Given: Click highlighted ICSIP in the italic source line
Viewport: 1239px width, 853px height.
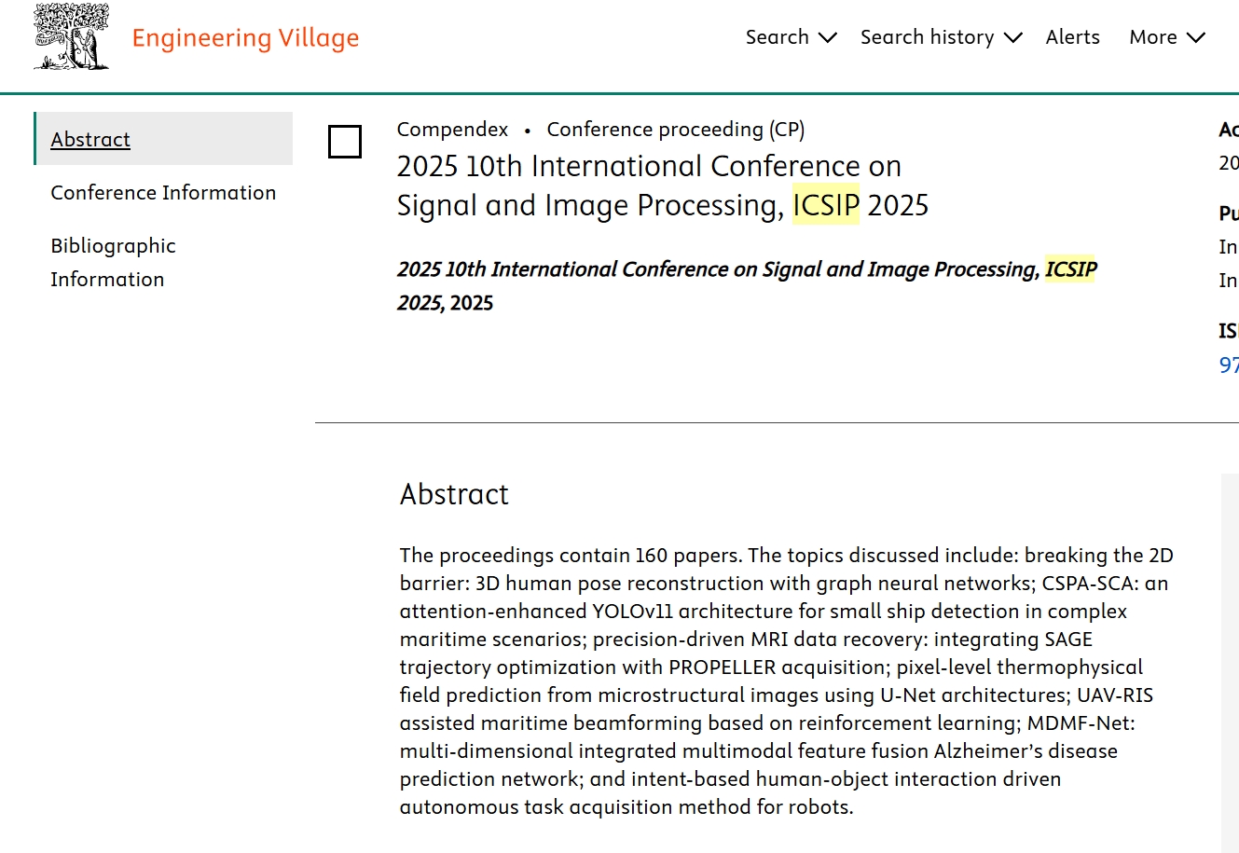Looking at the screenshot, I should [1070, 269].
